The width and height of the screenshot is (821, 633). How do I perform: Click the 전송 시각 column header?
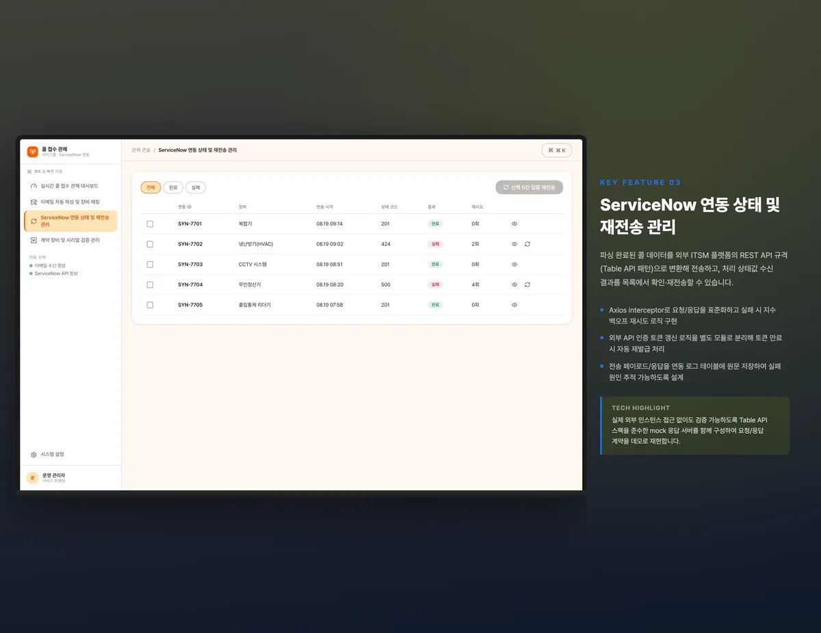[325, 206]
